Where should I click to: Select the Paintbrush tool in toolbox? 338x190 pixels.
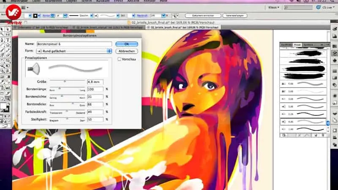point(2,50)
